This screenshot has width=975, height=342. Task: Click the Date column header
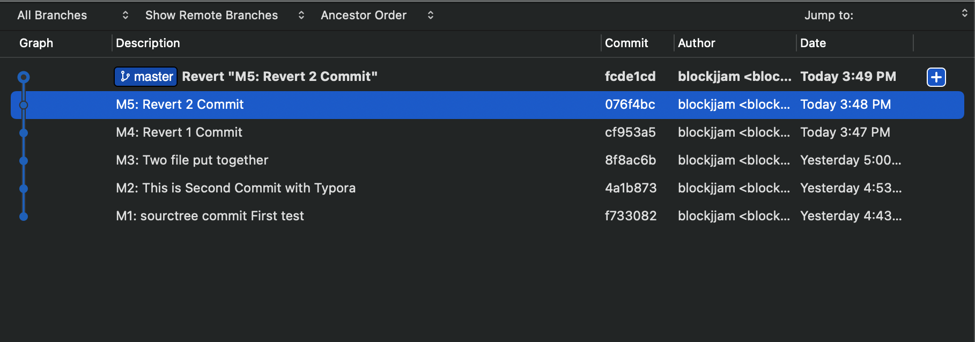(x=812, y=43)
